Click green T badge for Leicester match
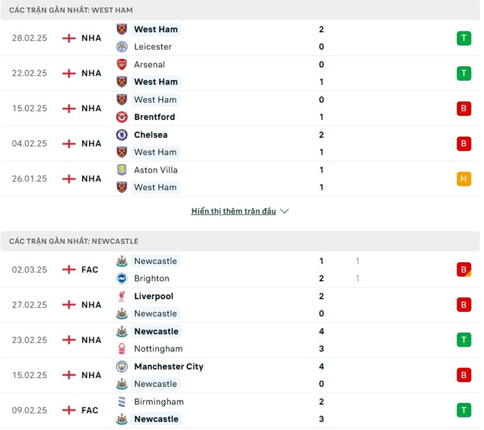 click(463, 38)
